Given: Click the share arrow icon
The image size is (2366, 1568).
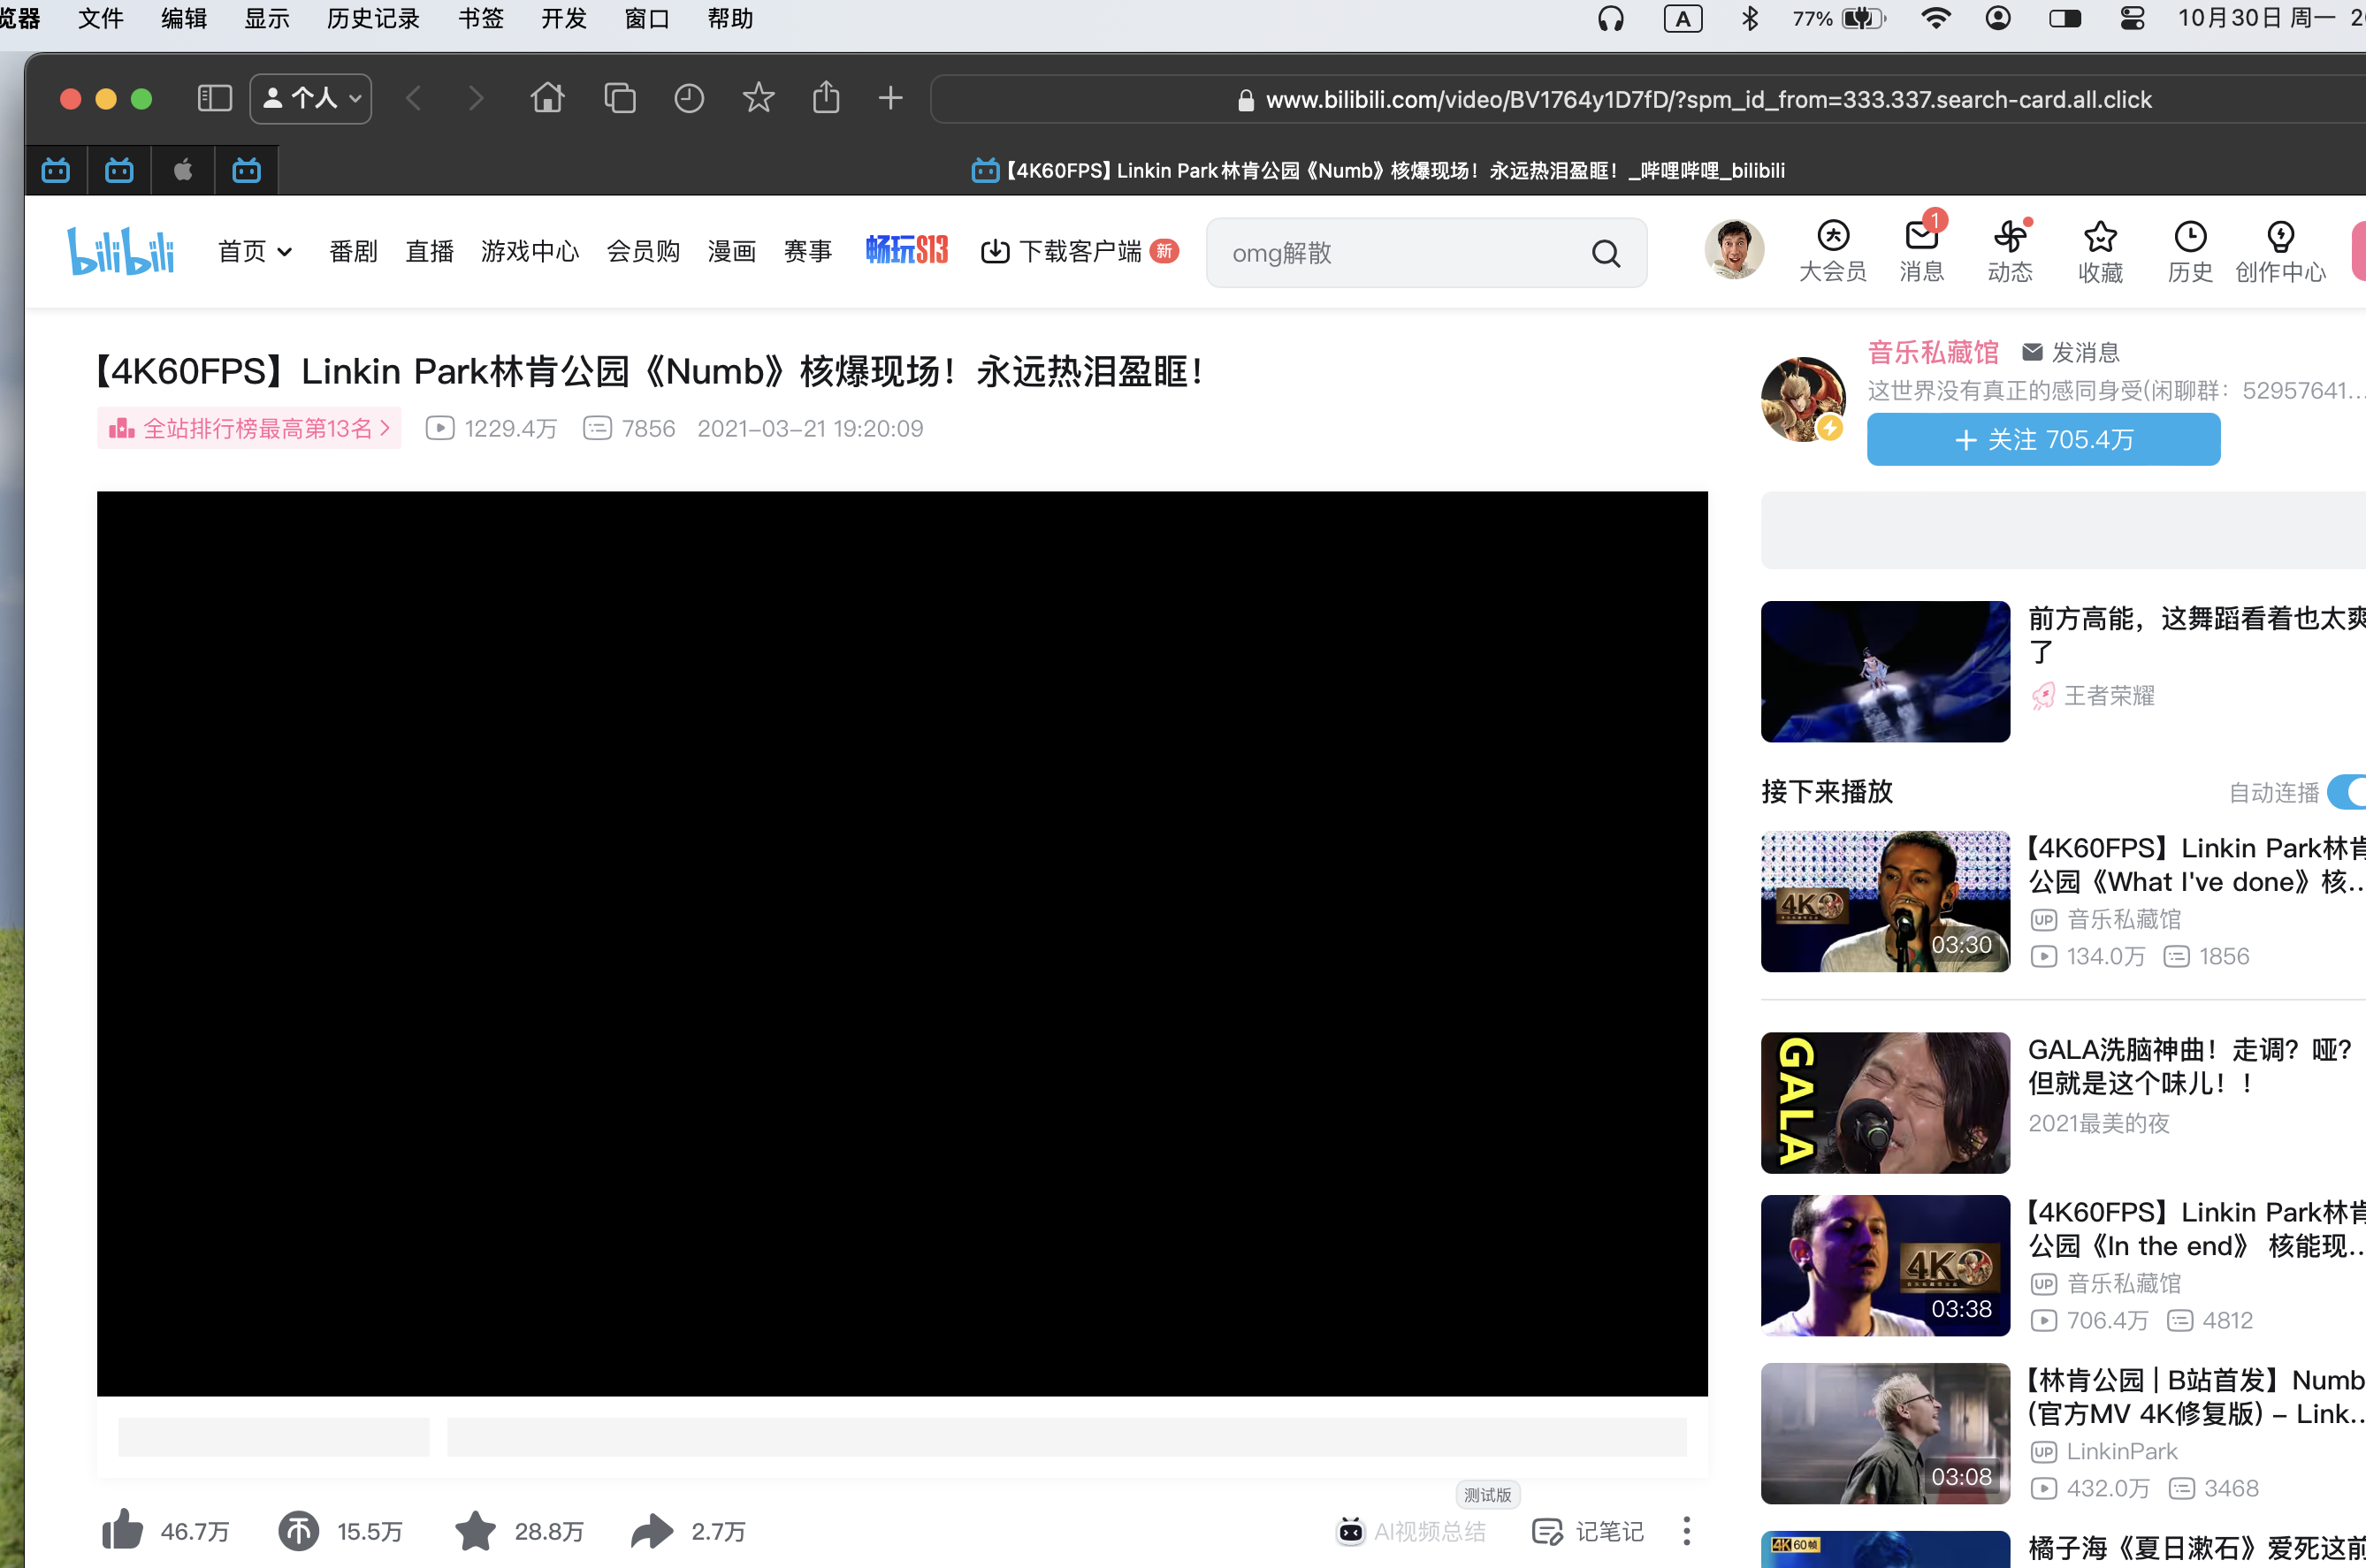Looking at the screenshot, I should pos(652,1530).
